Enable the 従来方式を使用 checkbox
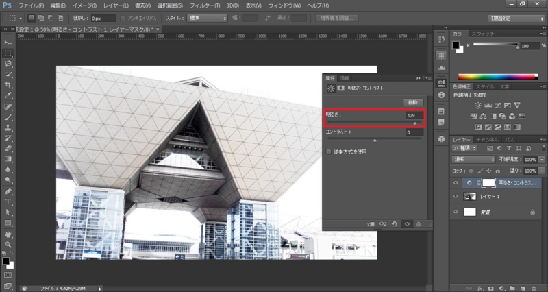The width and height of the screenshot is (548, 292). 329,152
